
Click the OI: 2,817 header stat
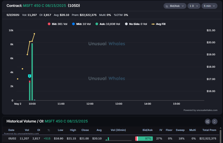pyautogui.click(x=45, y=15)
